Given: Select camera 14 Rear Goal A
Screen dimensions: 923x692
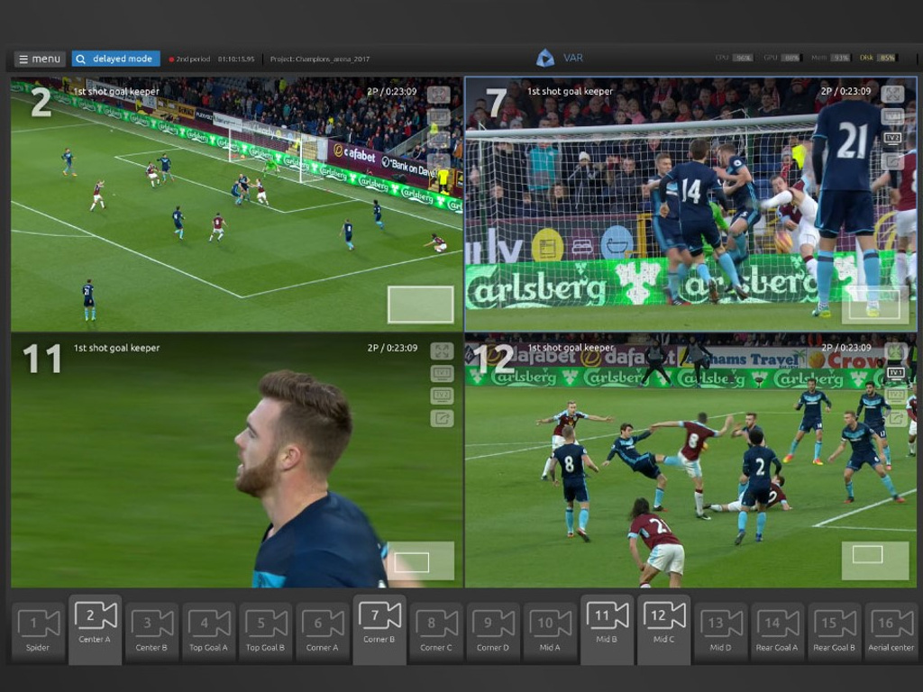Looking at the screenshot, I should point(777,629).
